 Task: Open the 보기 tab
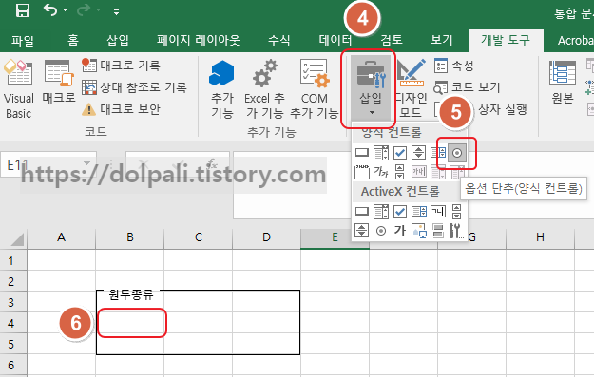point(441,40)
